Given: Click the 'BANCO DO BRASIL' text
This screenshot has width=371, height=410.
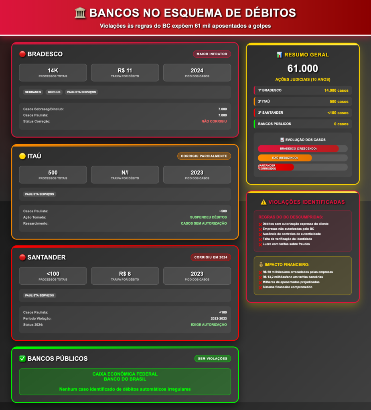Looking at the screenshot, I should [125, 379].
